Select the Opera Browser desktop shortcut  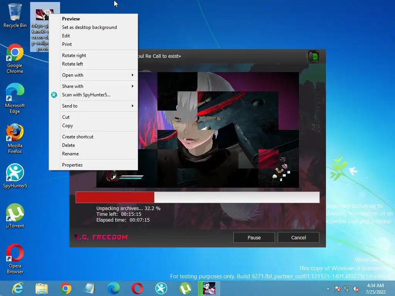[x=15, y=259]
